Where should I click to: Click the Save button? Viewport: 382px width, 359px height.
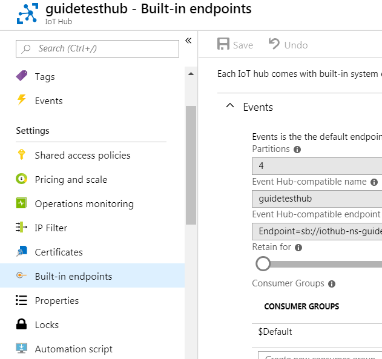coord(235,45)
